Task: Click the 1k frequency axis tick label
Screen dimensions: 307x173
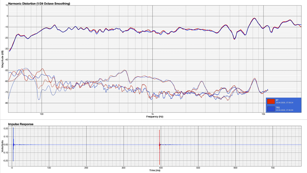Action: pyautogui.click(x=152, y=114)
